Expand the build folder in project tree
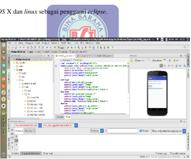Image resolution: width=191 pixels, height=159 pixels. pyautogui.click(x=17, y=73)
